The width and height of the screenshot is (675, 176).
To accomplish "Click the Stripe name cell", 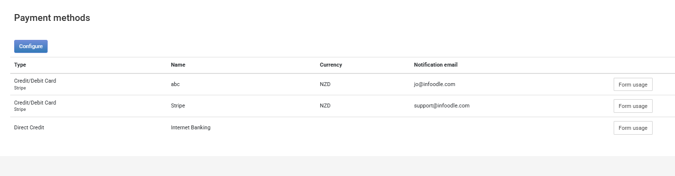I will (178, 106).
